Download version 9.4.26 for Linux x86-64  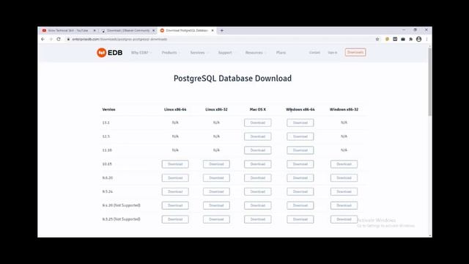pyautogui.click(x=175, y=205)
